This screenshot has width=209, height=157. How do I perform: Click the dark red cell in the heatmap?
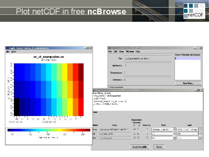pyautogui.click(x=81, y=72)
